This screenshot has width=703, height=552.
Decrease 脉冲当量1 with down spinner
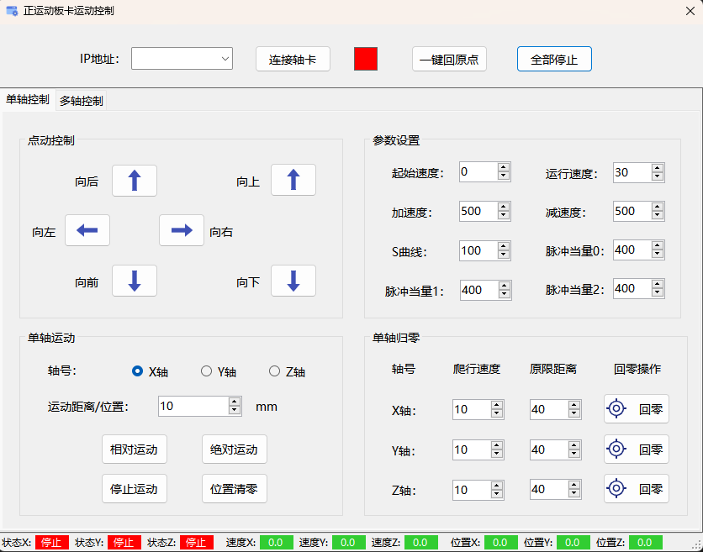point(505,294)
